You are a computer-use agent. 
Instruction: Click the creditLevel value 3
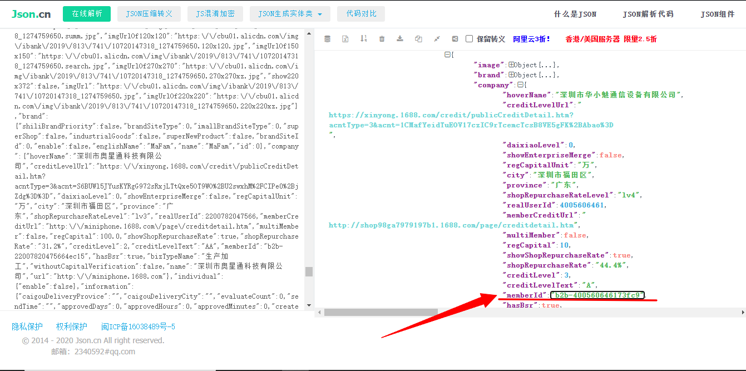tap(566, 275)
